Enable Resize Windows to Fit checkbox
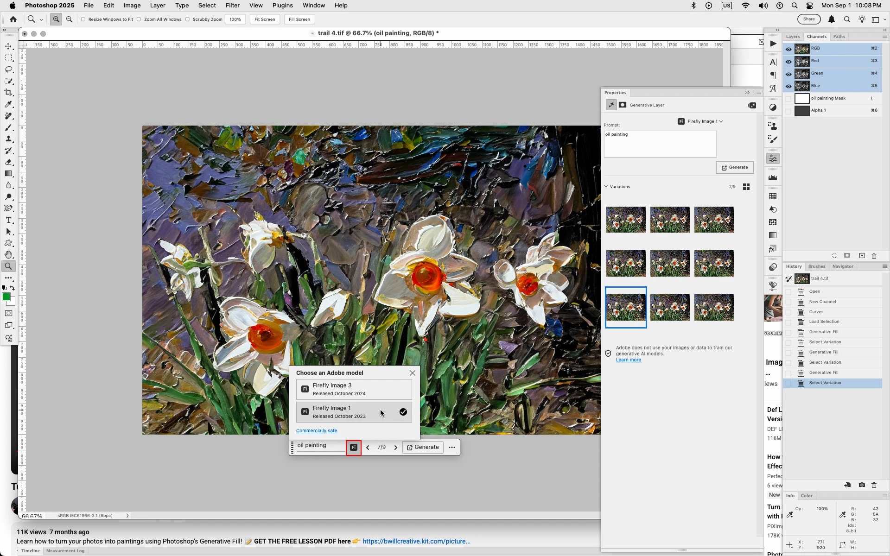890x556 pixels. click(x=83, y=19)
